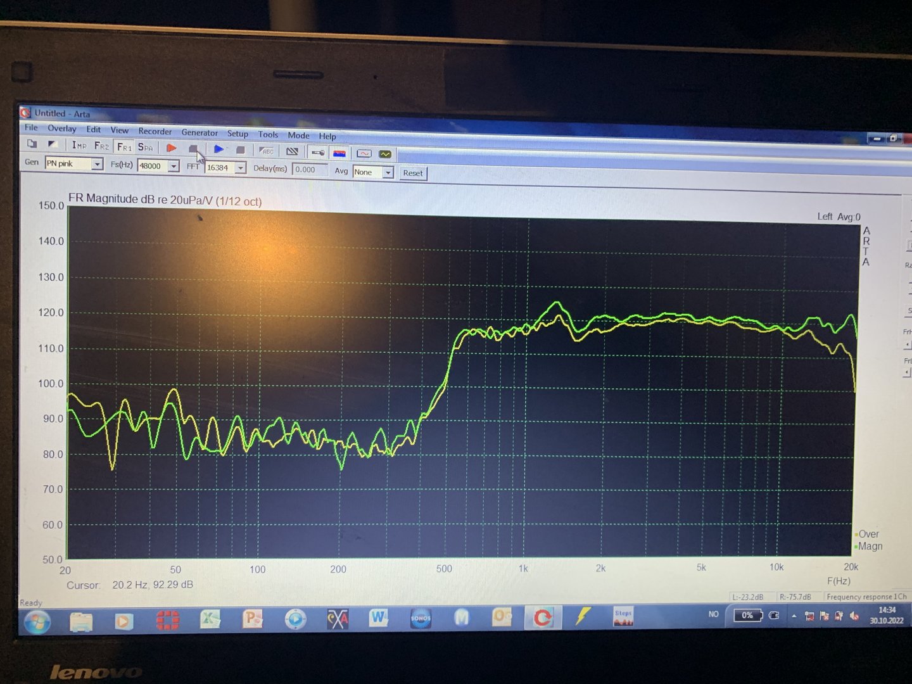Image resolution: width=912 pixels, height=684 pixels.
Task: Click the taskbar clock showing 14:34
Action: tap(887, 615)
